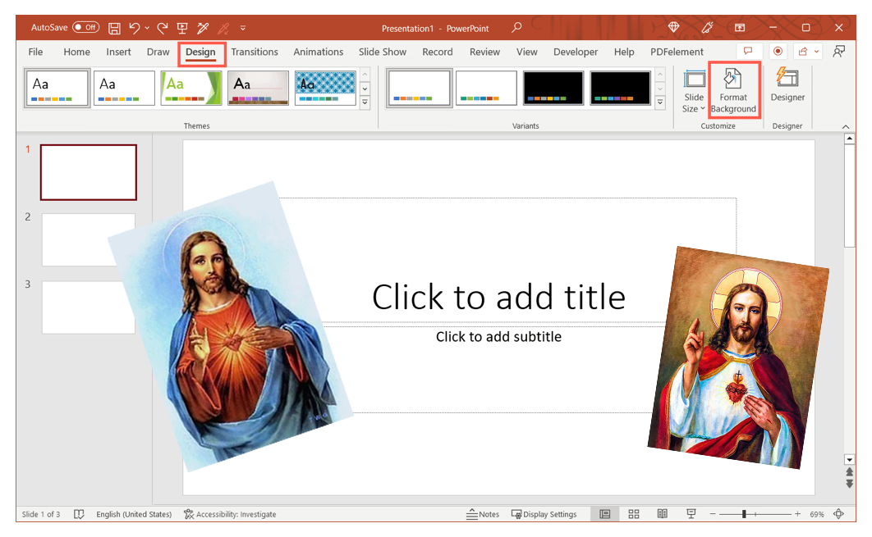Screen dimensions: 872x537
Task: Click the Save disk icon
Action: (x=115, y=28)
